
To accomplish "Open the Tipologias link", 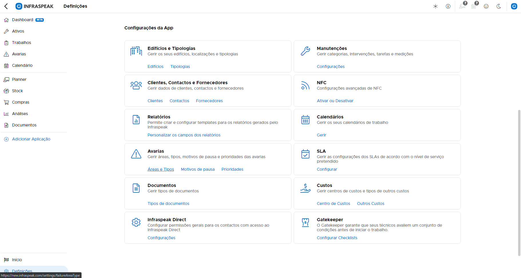I will (x=180, y=67).
